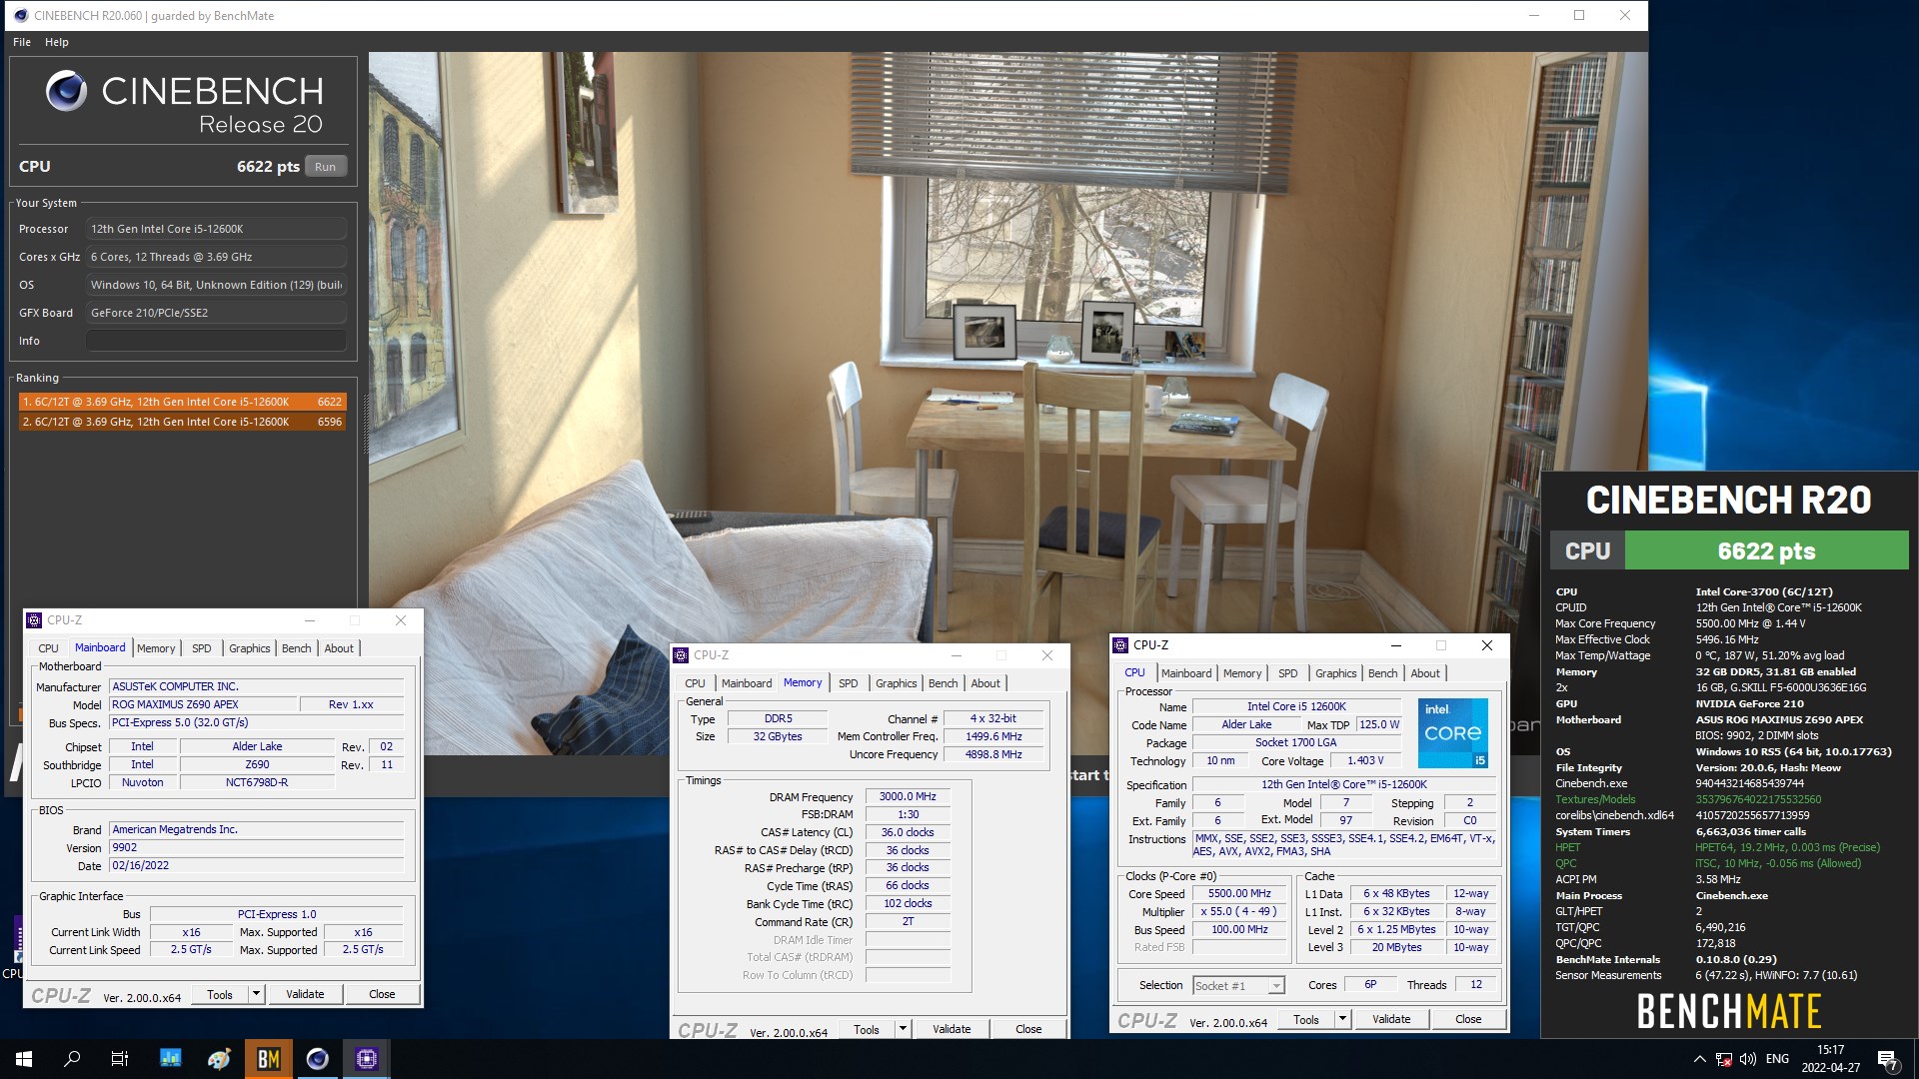The height and width of the screenshot is (1079, 1919).
Task: Click the DRAM Frequency 3000.0 MHz value
Action: [x=908, y=797]
